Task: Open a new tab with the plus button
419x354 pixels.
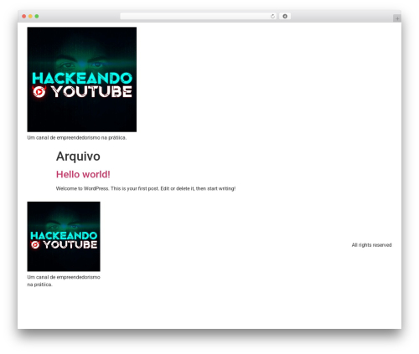Action: point(397,18)
